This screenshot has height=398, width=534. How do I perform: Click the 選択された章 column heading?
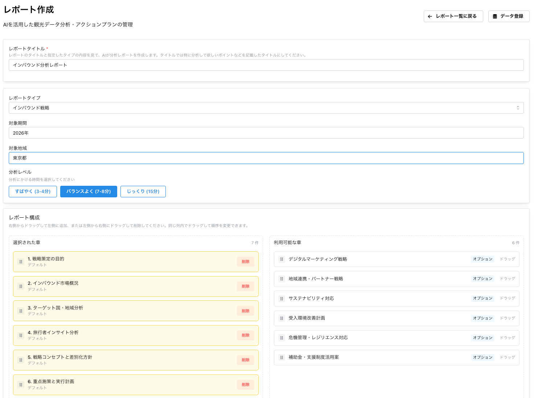pyautogui.click(x=26, y=242)
